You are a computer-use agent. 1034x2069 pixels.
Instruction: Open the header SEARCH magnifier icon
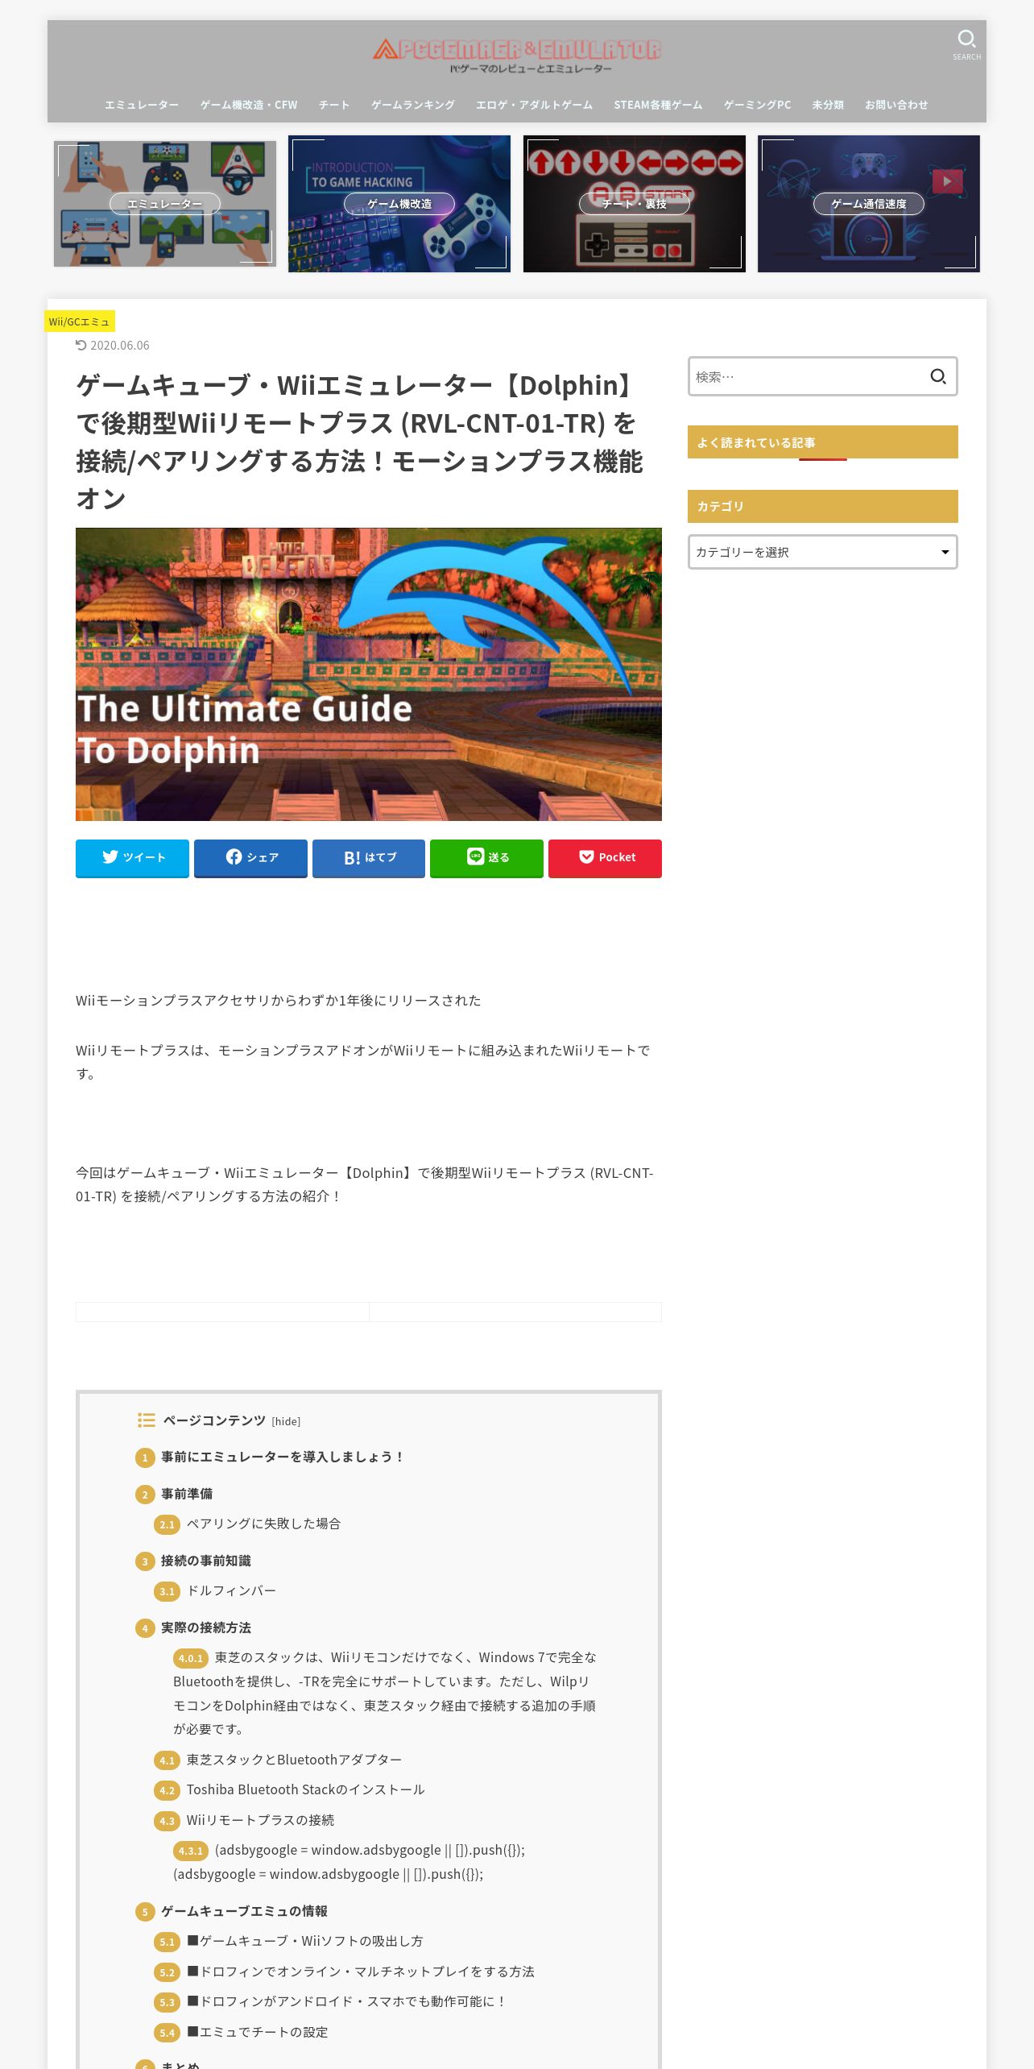coord(966,44)
